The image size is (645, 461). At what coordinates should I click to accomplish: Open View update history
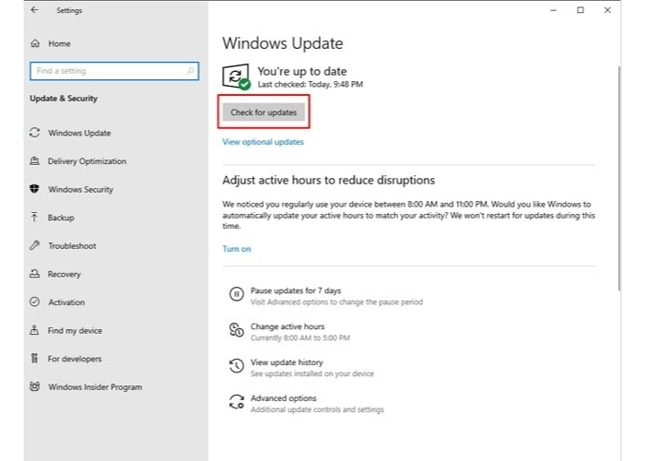pos(287,362)
